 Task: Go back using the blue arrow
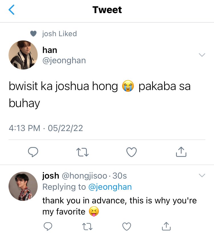[11, 10]
